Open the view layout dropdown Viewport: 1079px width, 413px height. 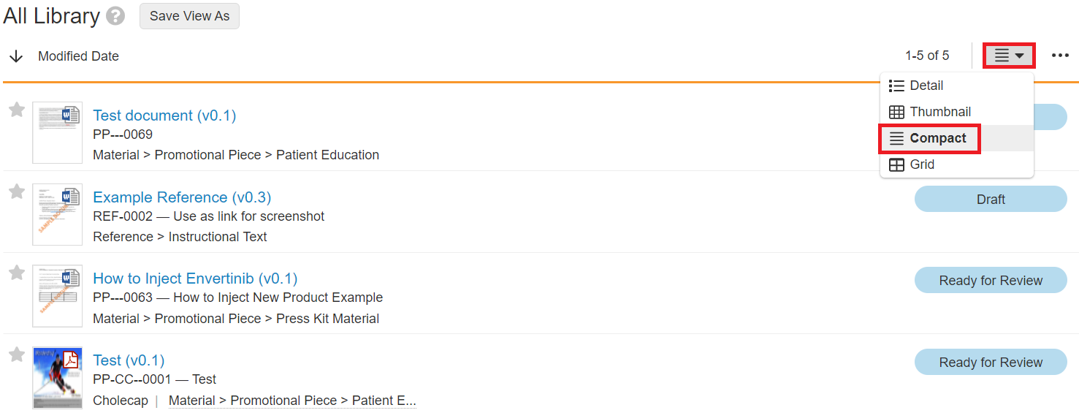[x=1009, y=56]
